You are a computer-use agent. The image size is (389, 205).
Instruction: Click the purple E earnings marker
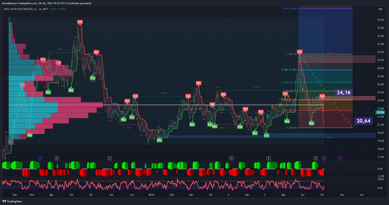coord(340,158)
